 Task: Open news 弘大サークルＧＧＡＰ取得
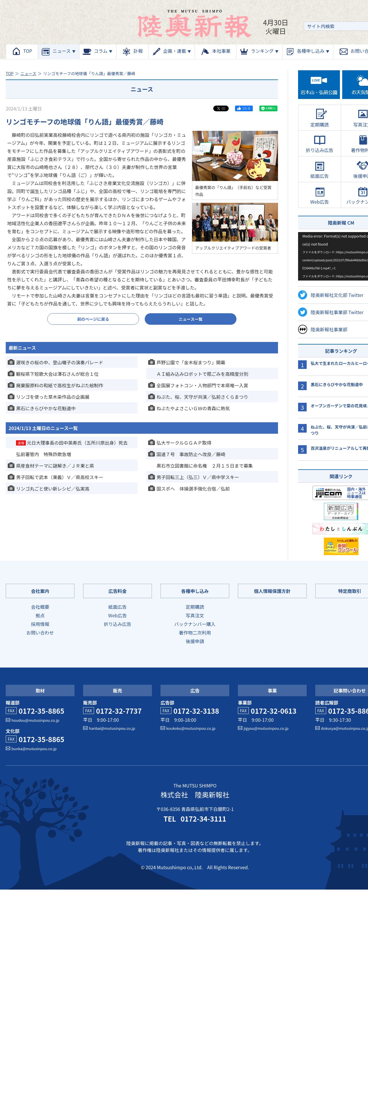[x=184, y=443]
